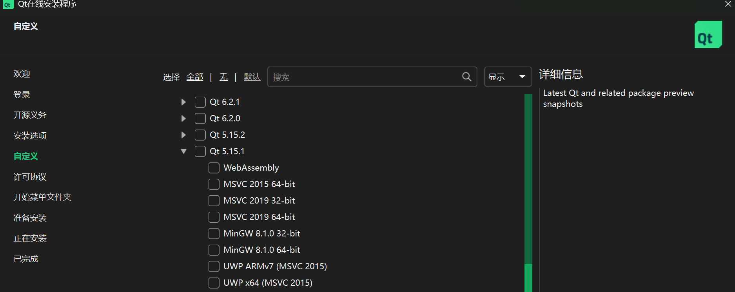The height and width of the screenshot is (292, 735).
Task: Open the 显示 dropdown
Action: click(508, 77)
